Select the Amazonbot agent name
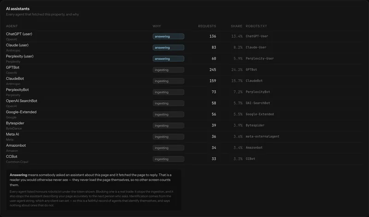This screenshot has height=217, width=369. coord(16,145)
